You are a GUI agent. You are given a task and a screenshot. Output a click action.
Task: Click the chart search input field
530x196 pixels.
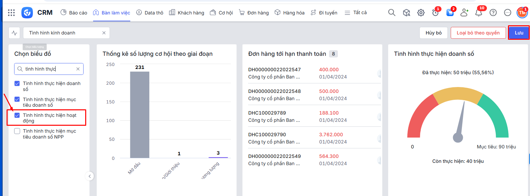[49, 69]
